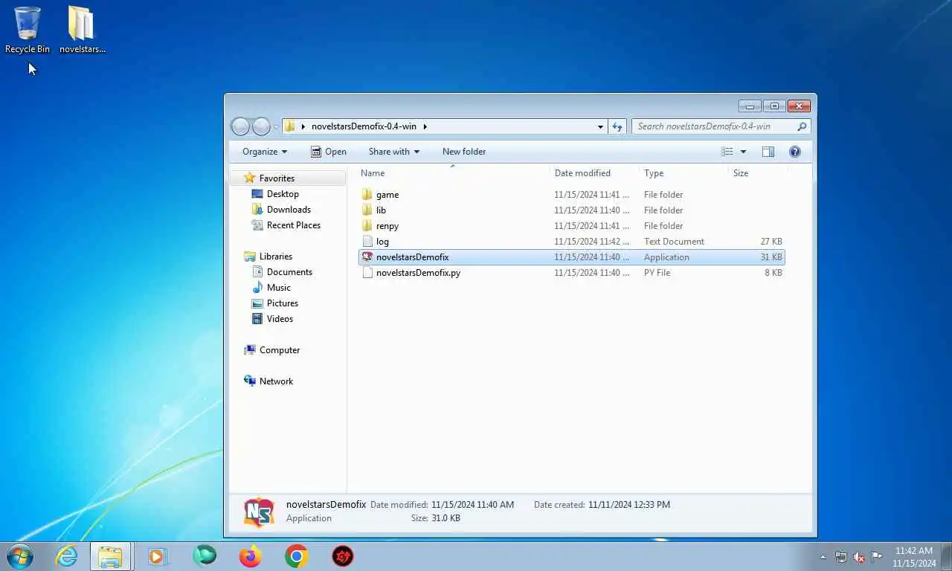Click the File Explorer taskbar icon
Image resolution: width=952 pixels, height=571 pixels.
pyautogui.click(x=111, y=556)
